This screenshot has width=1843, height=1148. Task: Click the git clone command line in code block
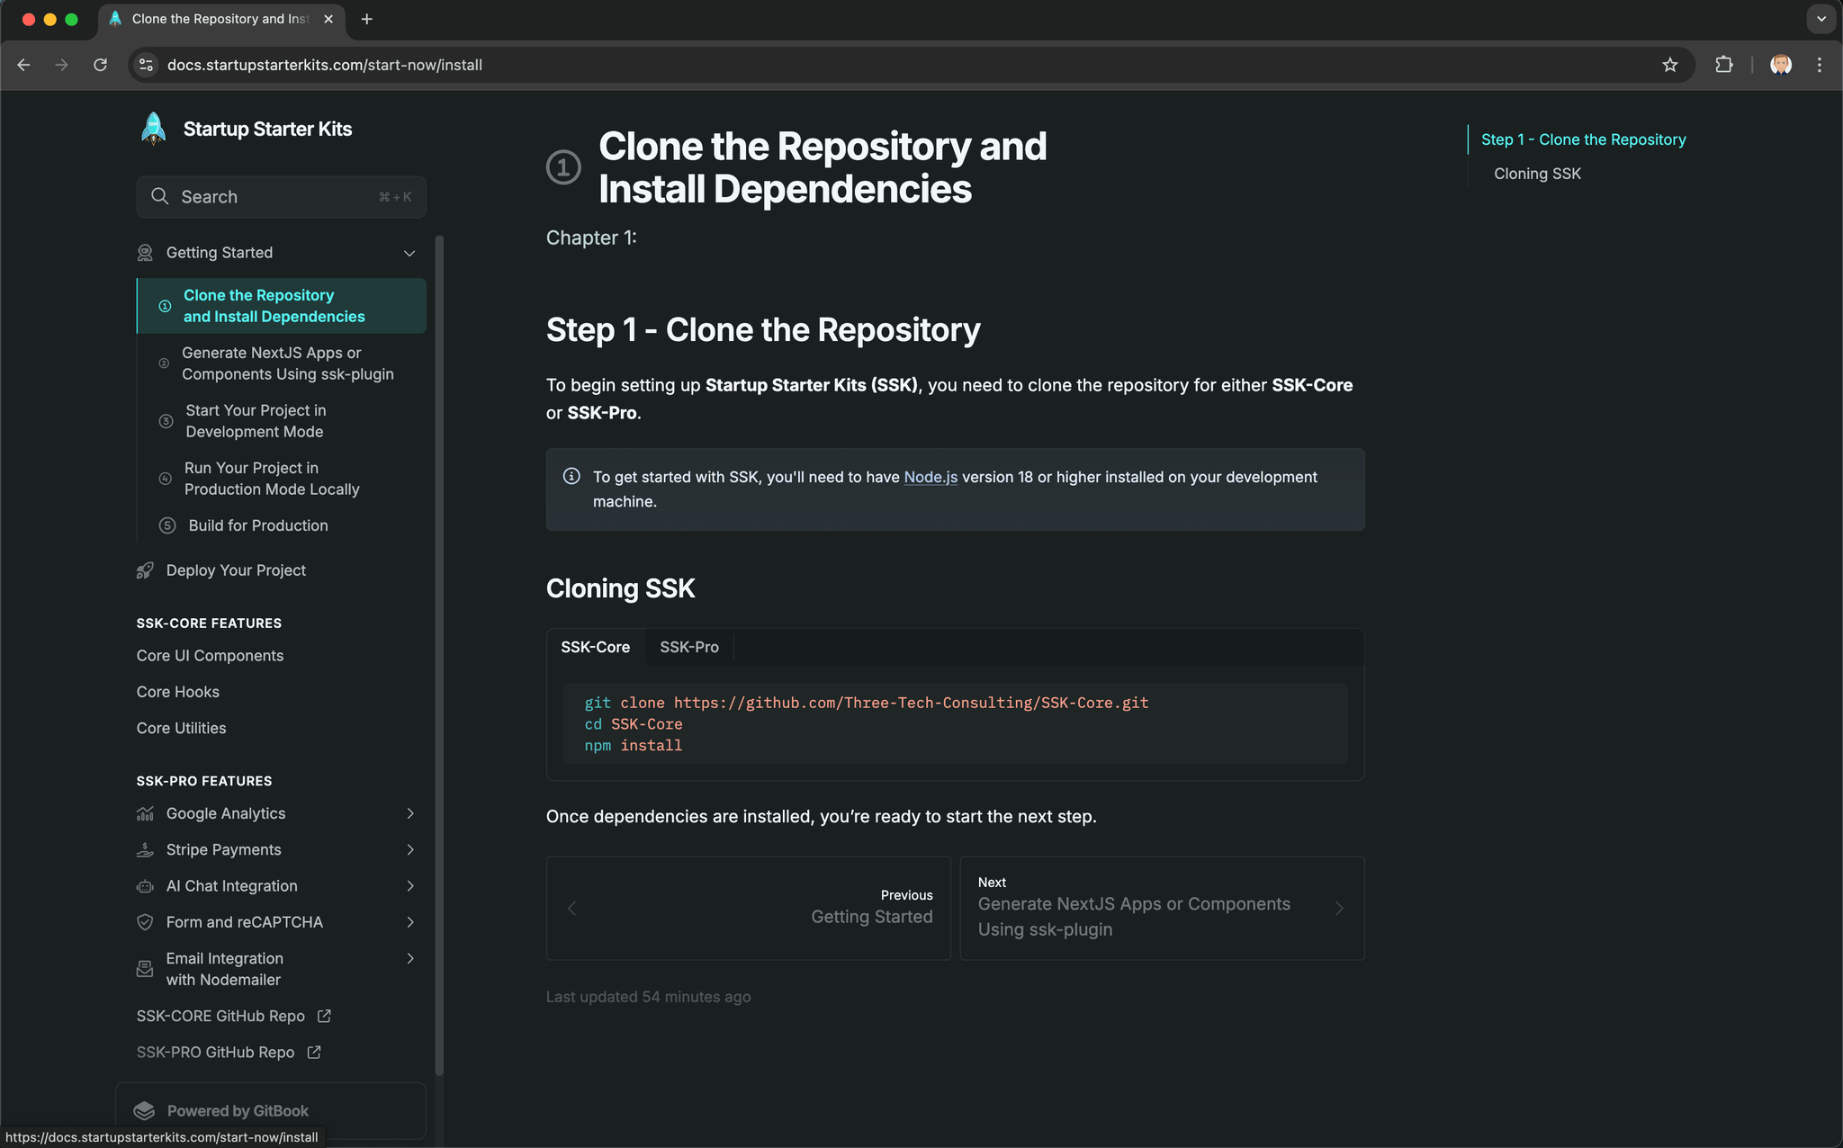866,703
